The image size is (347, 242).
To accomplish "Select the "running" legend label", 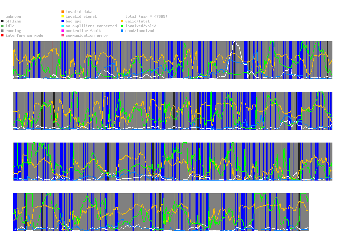I will [13, 31].
